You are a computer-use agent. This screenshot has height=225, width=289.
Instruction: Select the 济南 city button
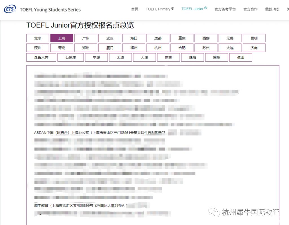pos(254,48)
